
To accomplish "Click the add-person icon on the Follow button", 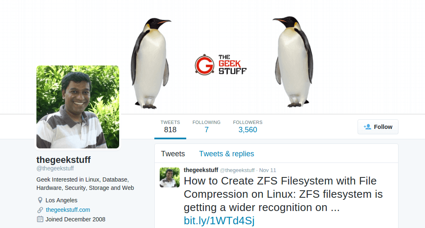I will 367,127.
